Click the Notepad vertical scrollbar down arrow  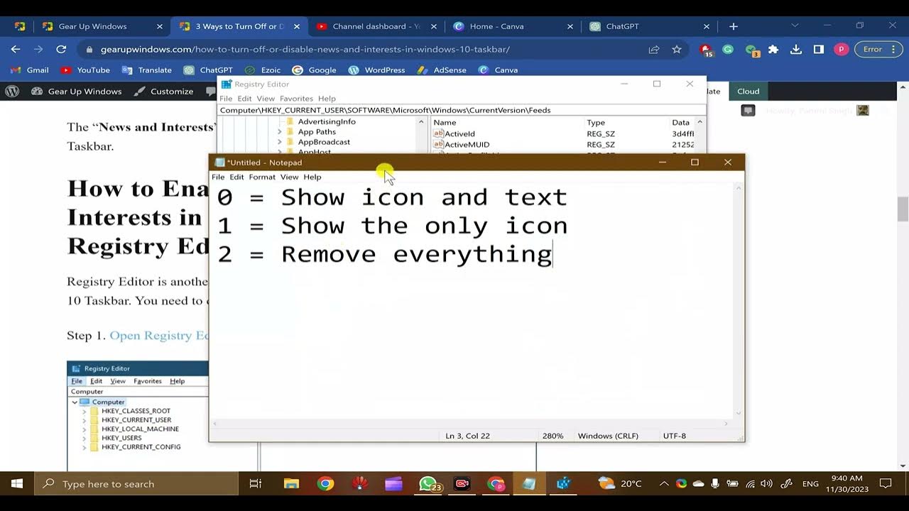739,413
